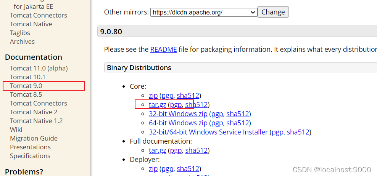Click the Documentation sidebar heading
Image resolution: width=377 pixels, height=176 pixels.
[34, 57]
